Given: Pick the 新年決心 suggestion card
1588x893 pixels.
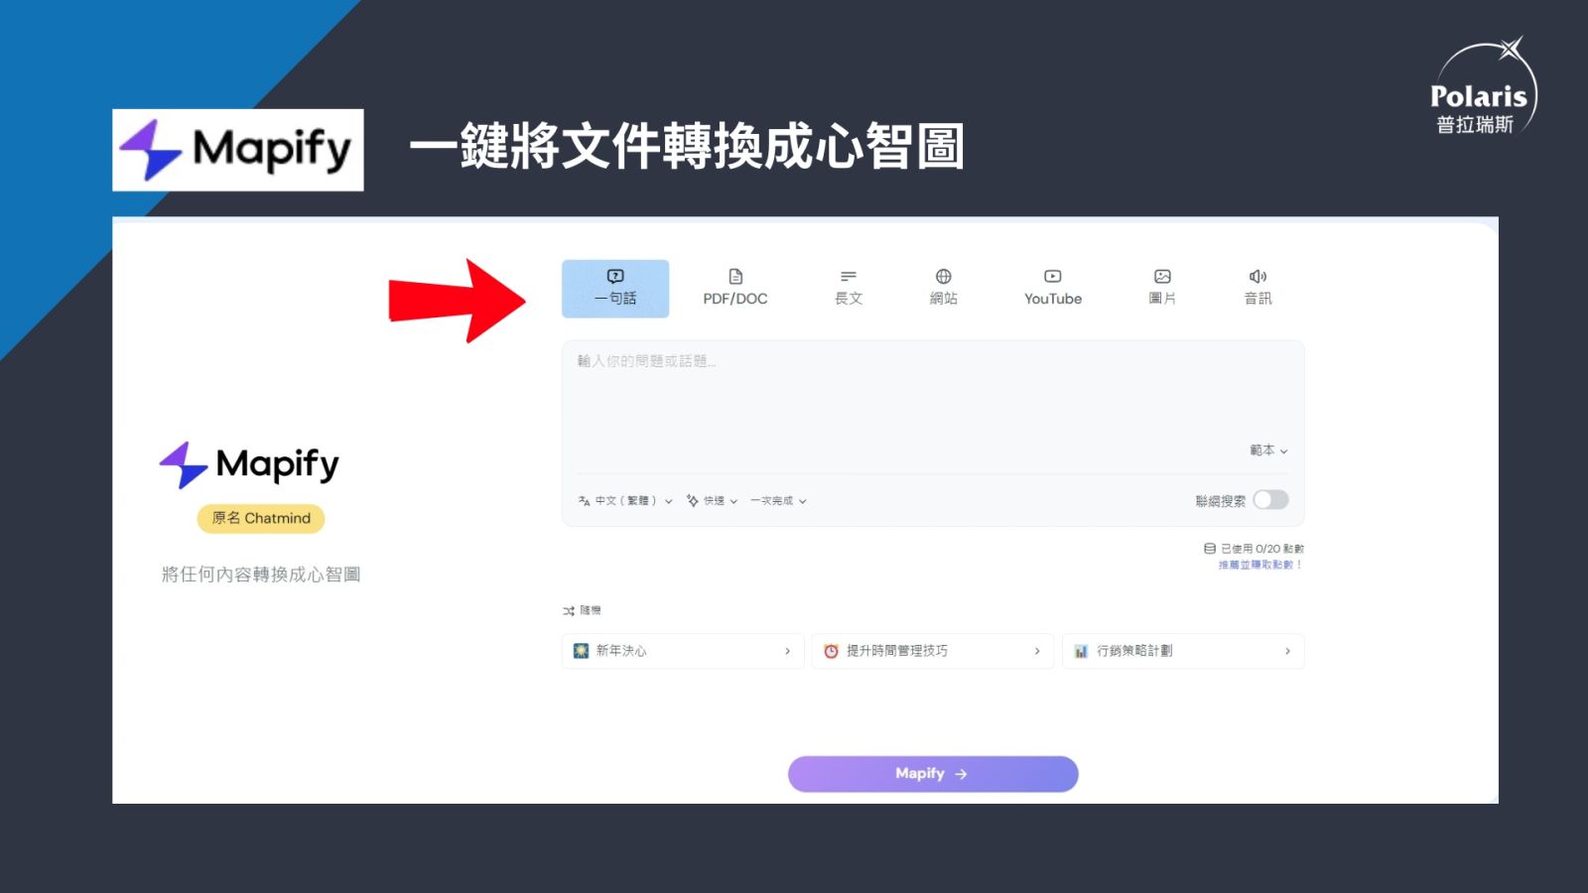Looking at the screenshot, I should [x=683, y=651].
